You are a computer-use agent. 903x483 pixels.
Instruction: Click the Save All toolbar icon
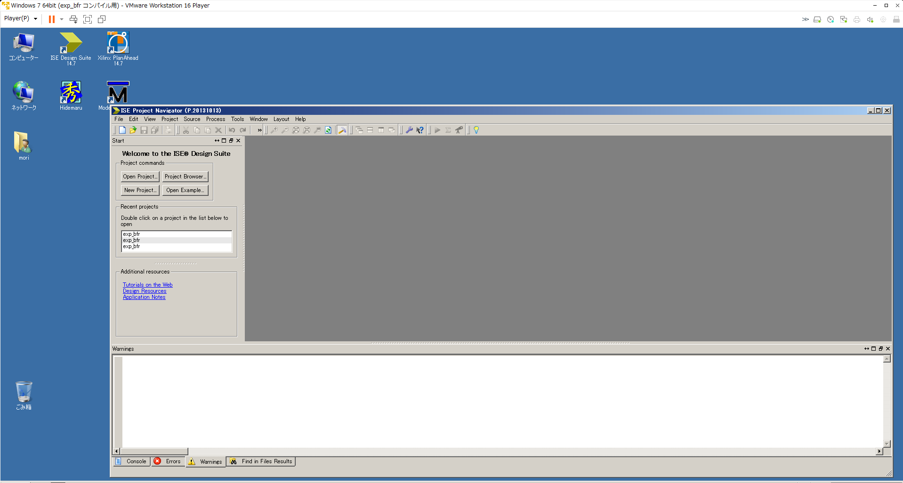pos(155,130)
